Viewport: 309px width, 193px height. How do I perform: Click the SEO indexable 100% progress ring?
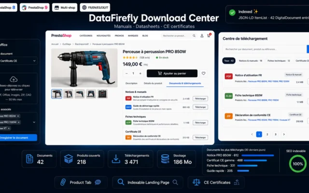click(297, 164)
